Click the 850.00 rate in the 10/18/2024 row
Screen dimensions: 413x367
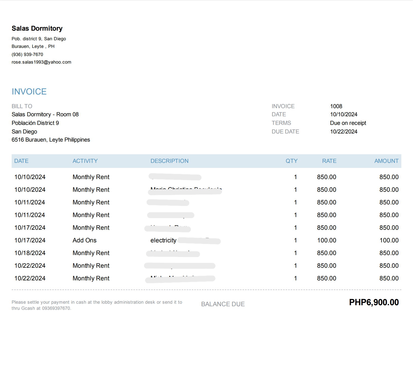[327, 253]
